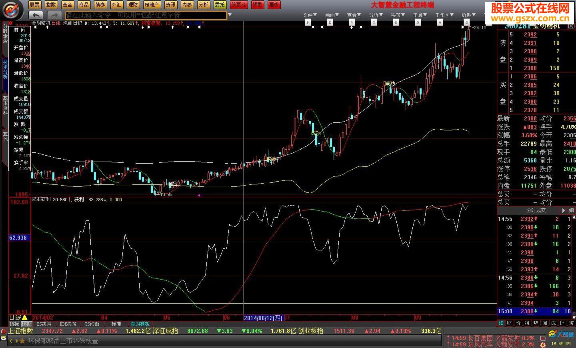Screen dimensions: 576x348
Task: Open the 指数 button
Action: click(x=51, y=5)
